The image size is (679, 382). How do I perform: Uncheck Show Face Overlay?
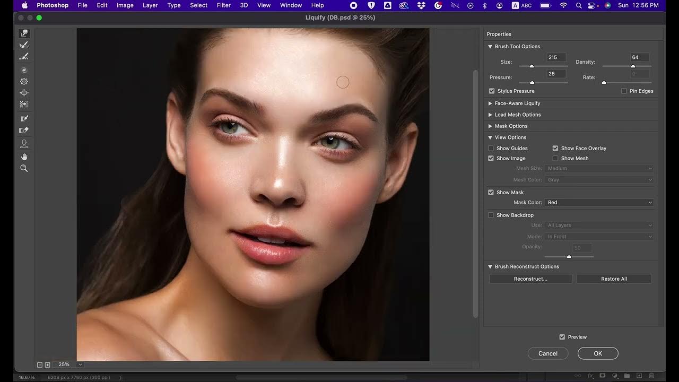tap(555, 149)
